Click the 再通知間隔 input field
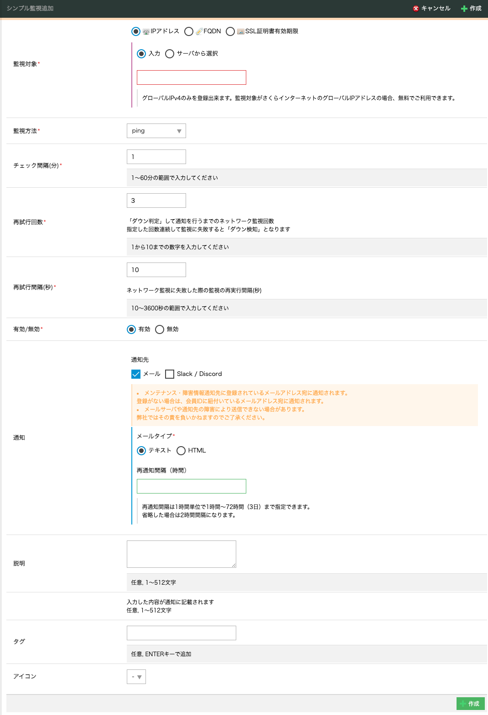 pyautogui.click(x=191, y=486)
